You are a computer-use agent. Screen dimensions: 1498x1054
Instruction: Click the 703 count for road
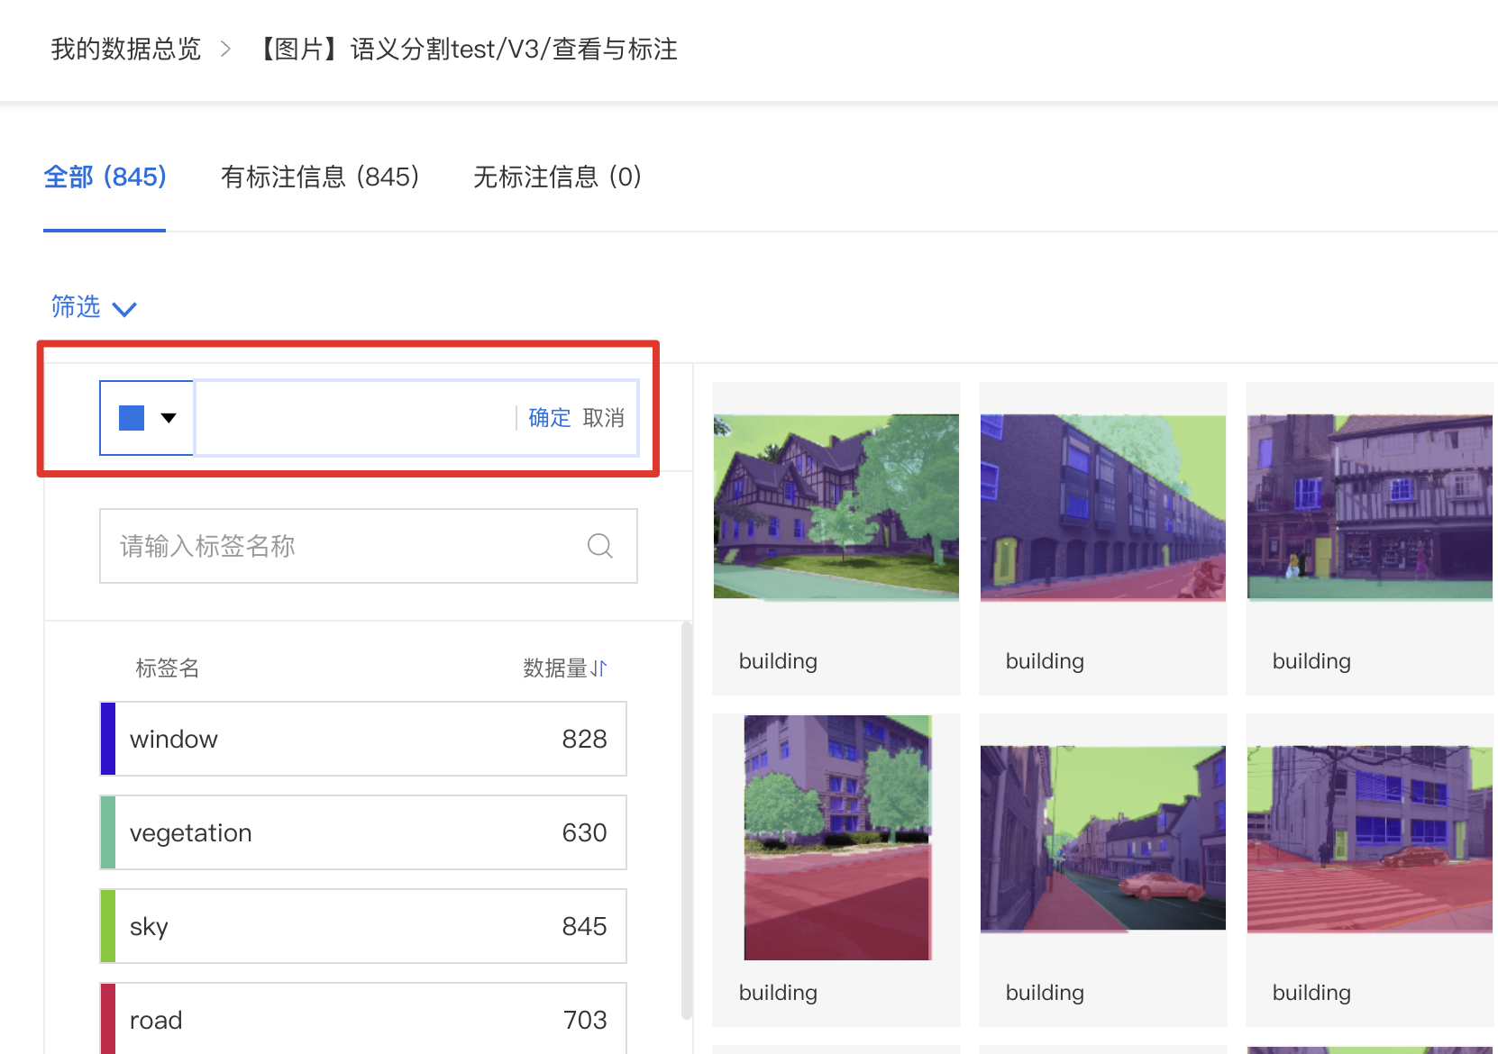pyautogui.click(x=585, y=1020)
